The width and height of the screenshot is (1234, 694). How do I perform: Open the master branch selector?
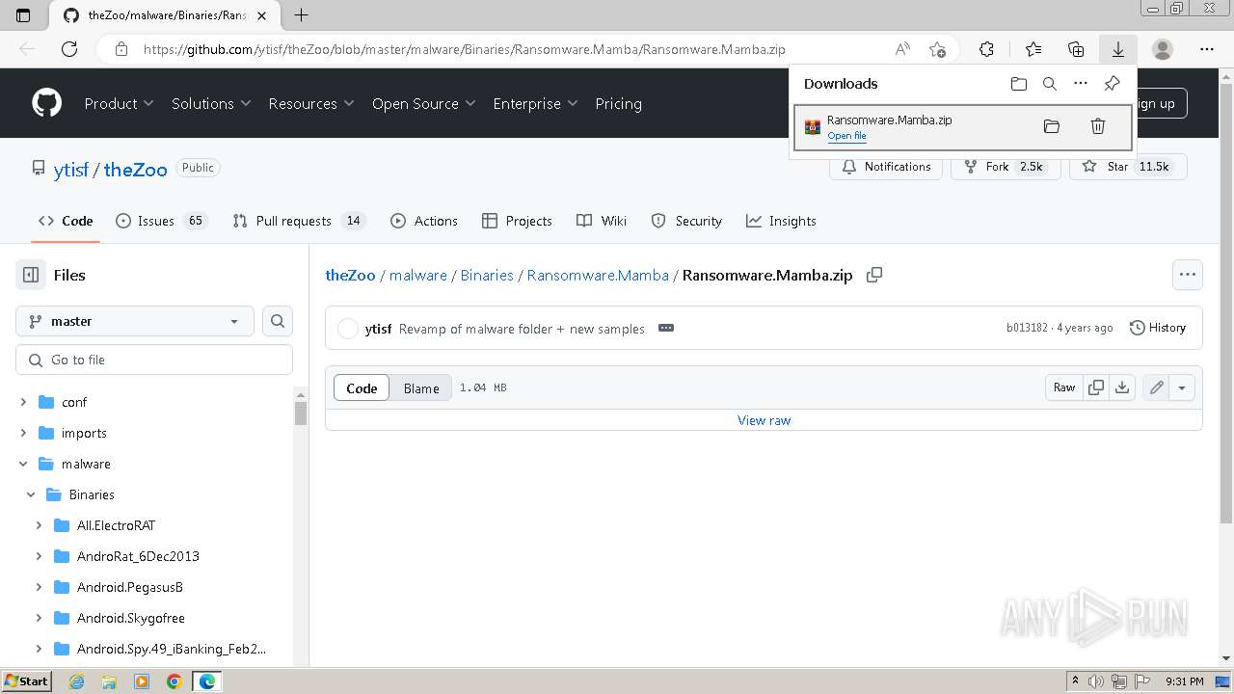click(x=135, y=321)
